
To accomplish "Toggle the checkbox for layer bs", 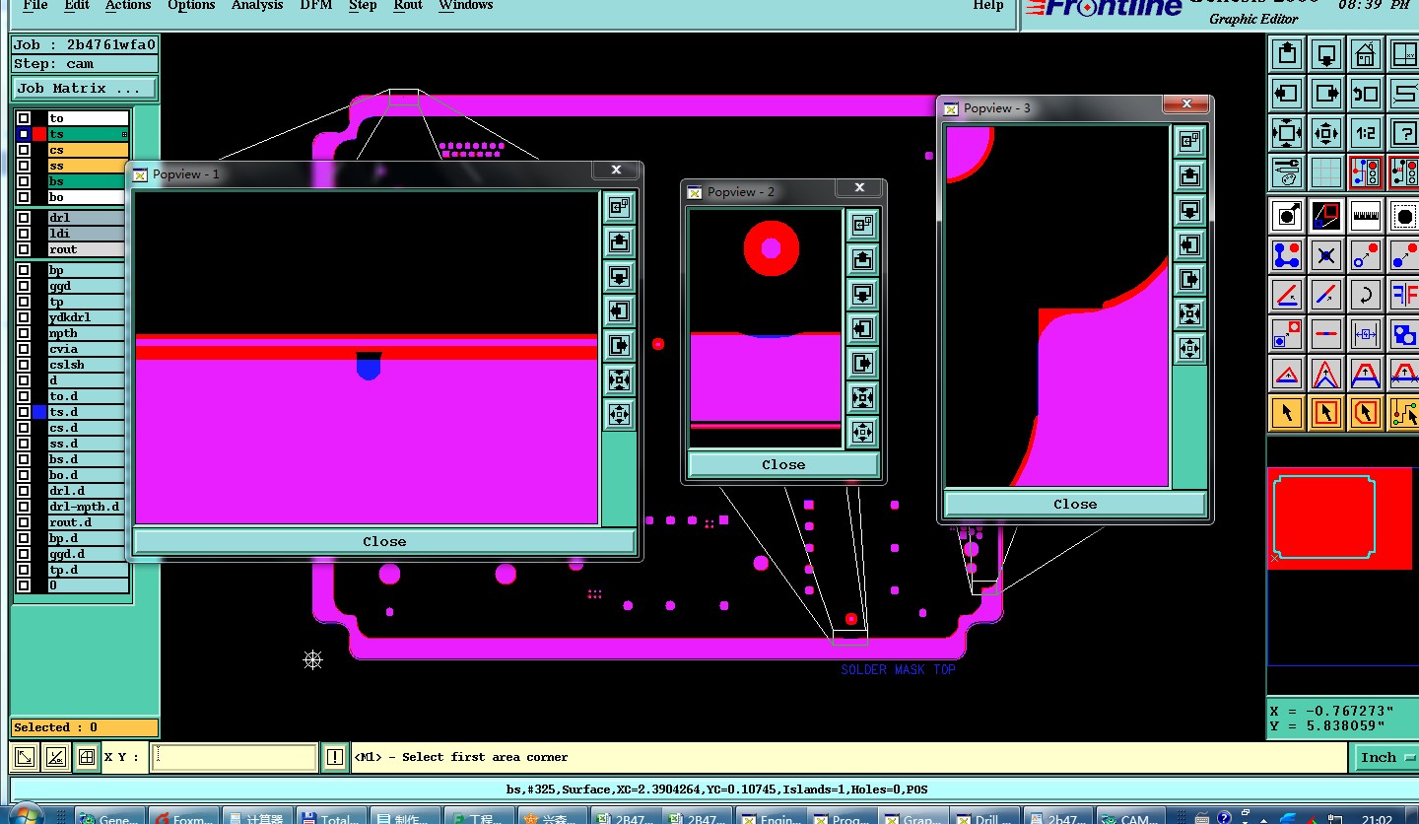I will [x=24, y=181].
